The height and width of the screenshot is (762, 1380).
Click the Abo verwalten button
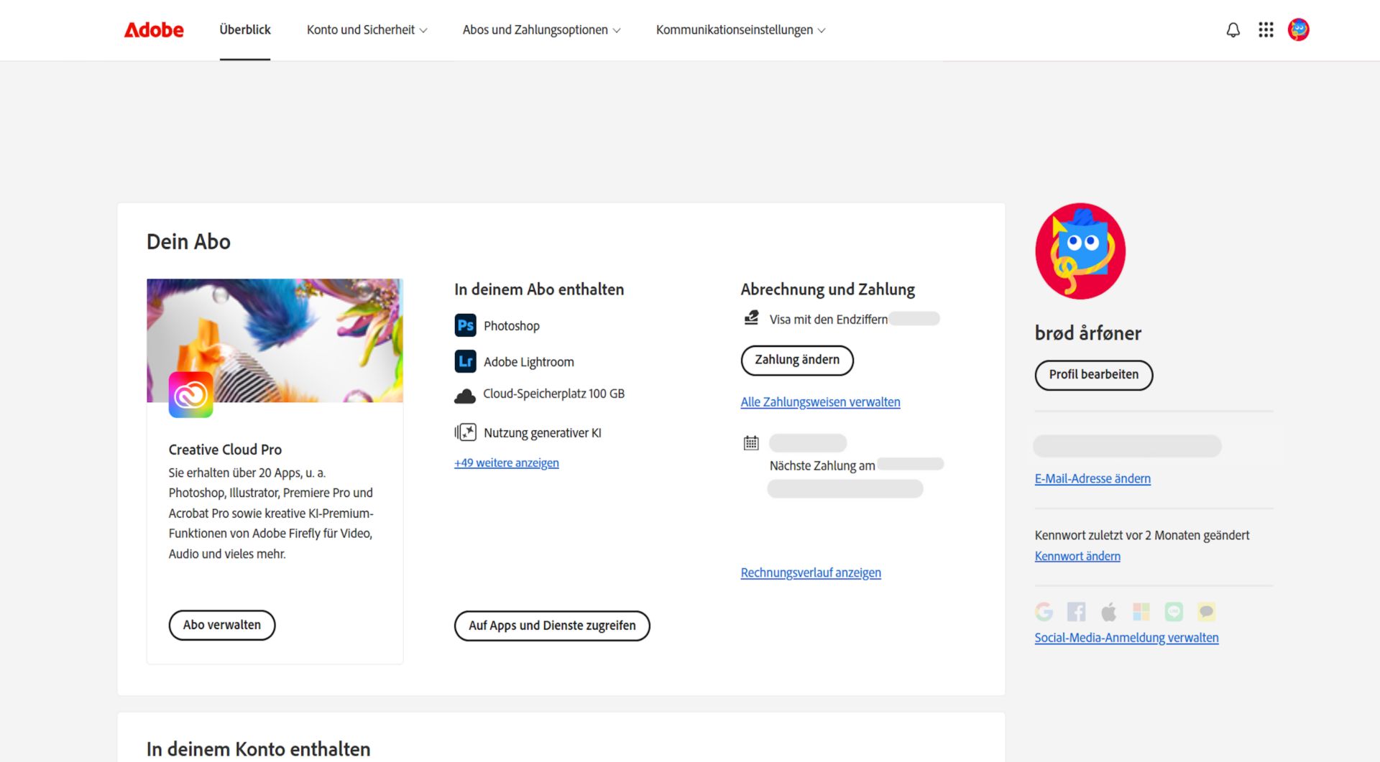coord(221,625)
